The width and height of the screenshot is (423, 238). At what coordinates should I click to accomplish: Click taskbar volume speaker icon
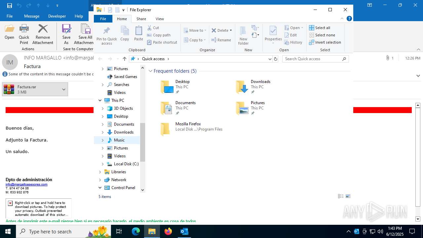(x=380, y=231)
